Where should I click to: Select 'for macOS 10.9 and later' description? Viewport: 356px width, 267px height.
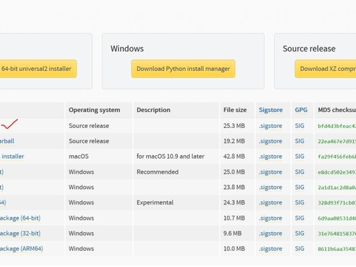point(170,156)
